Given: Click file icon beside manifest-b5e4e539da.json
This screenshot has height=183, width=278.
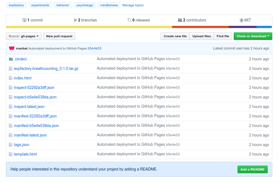Looking at the screenshot, I should coord(11,126).
